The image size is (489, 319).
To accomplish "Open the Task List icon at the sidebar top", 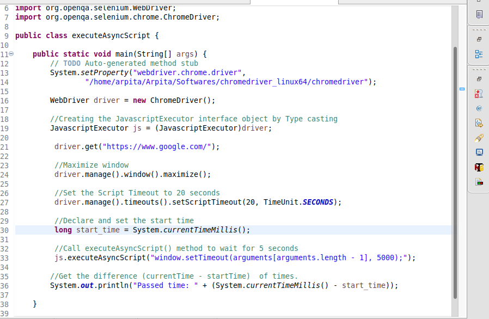I will point(479,14).
